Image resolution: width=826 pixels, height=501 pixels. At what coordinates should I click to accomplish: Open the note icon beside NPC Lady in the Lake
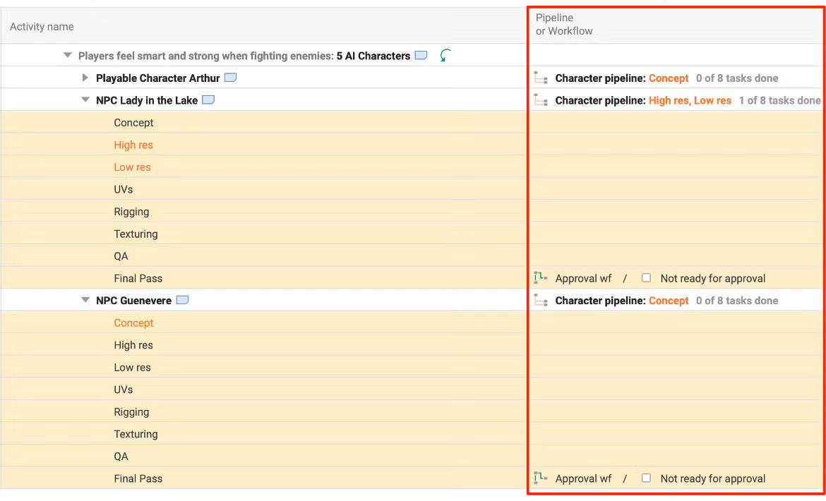[208, 100]
